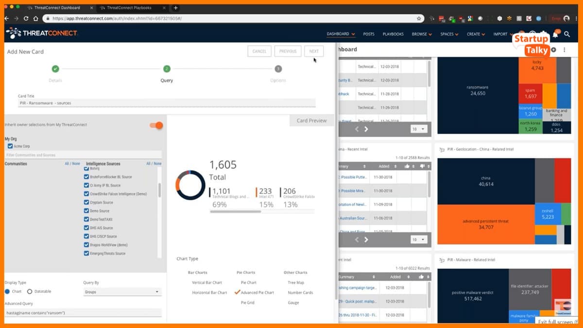This screenshot has width=583, height=328.
Task: Click the plus icon to add a dashboard card
Action: pos(553,50)
